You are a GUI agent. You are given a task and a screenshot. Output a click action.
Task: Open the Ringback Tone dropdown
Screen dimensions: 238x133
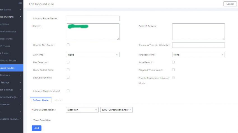coord(198,55)
